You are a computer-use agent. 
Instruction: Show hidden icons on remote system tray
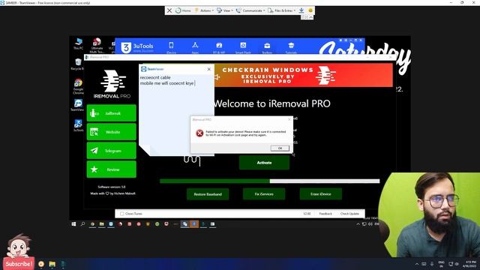(x=358, y=224)
